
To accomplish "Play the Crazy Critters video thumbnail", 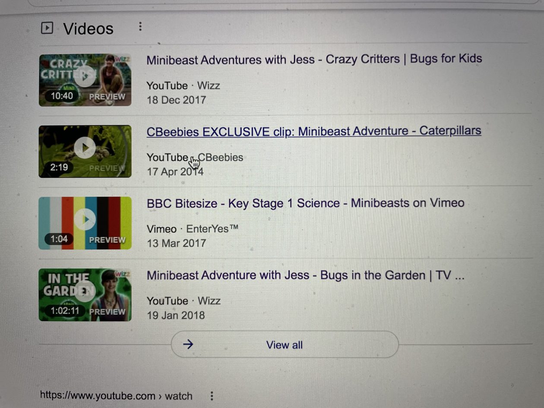I will tap(85, 79).
